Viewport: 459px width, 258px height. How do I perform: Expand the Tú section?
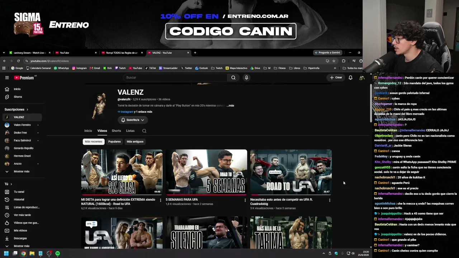8,184
